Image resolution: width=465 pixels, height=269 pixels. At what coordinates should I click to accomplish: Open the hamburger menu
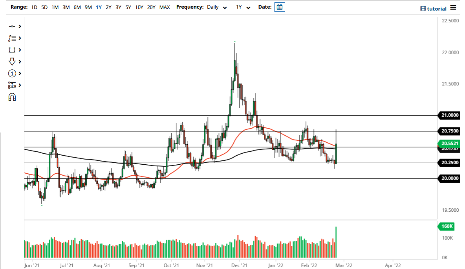pyautogui.click(x=454, y=8)
